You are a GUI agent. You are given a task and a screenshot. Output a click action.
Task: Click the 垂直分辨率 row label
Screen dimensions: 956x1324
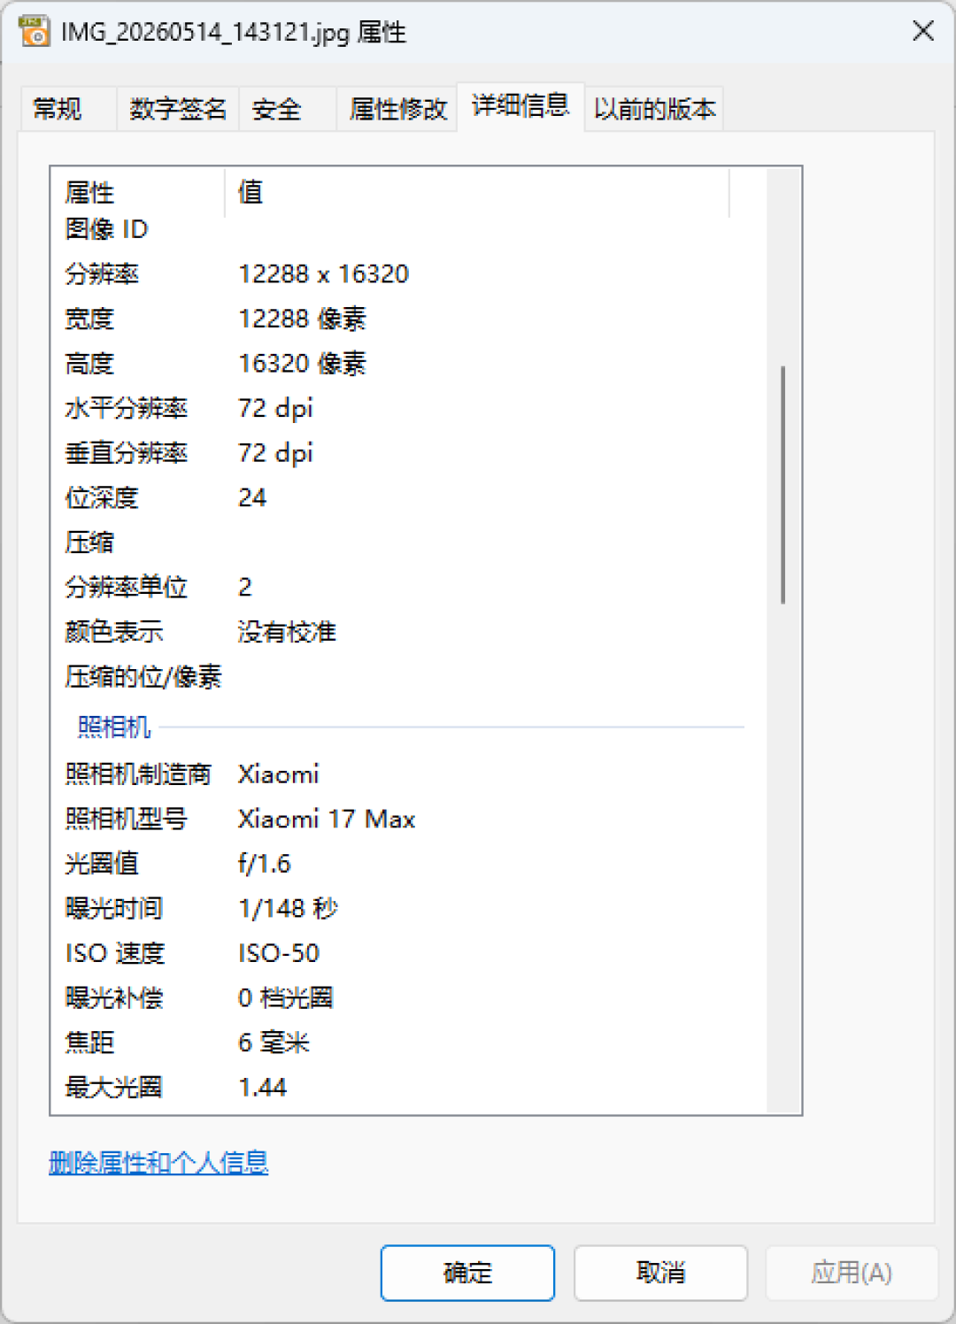(126, 453)
